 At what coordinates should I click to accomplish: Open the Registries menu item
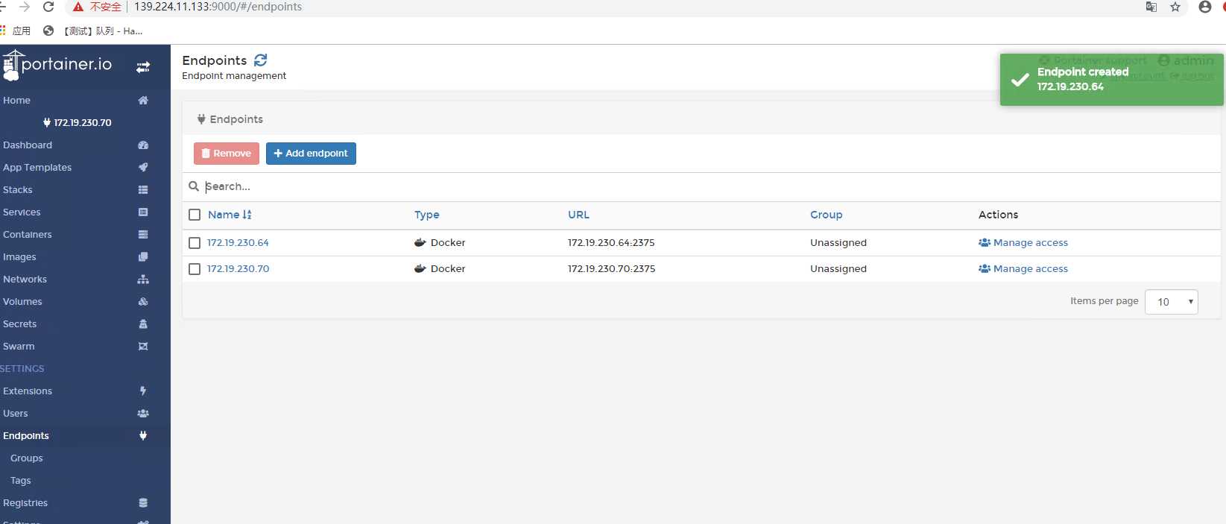pos(25,502)
